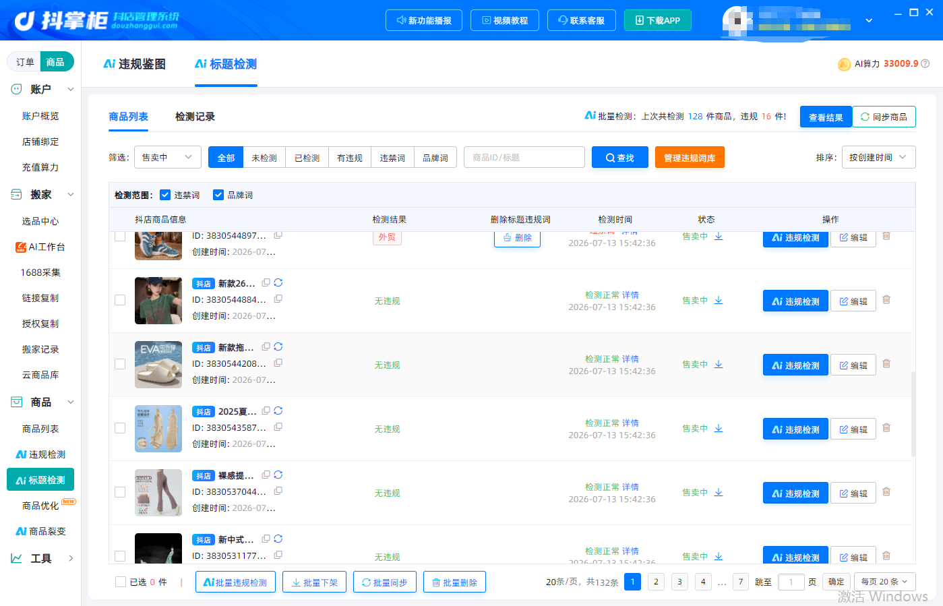Open the 售卖中 filter dropdown
The height and width of the screenshot is (606, 943).
pos(168,157)
